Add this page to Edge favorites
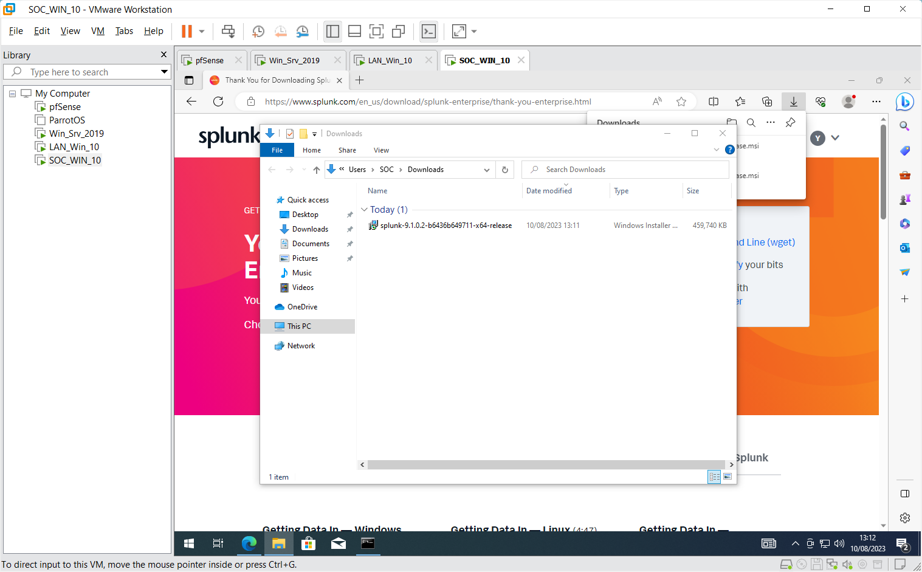922x572 pixels. click(681, 102)
